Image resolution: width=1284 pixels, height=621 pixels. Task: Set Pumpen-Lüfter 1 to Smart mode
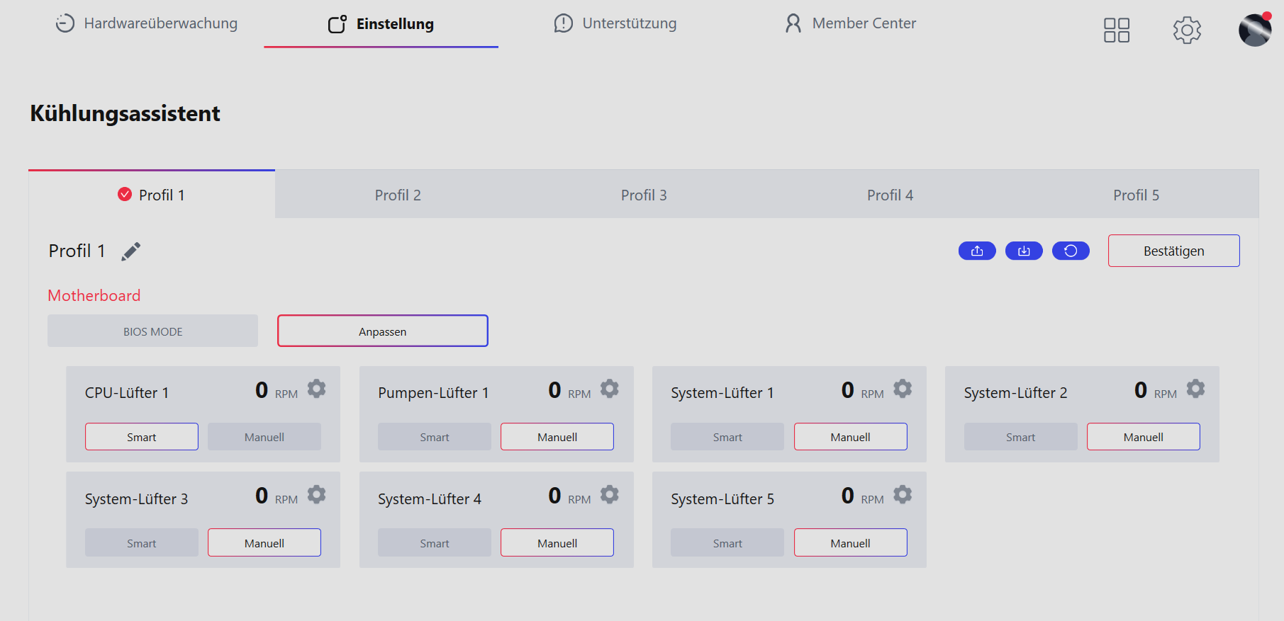435,437
